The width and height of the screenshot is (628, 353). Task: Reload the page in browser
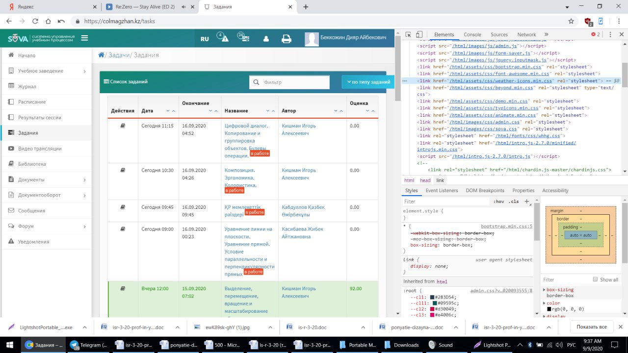35,21
